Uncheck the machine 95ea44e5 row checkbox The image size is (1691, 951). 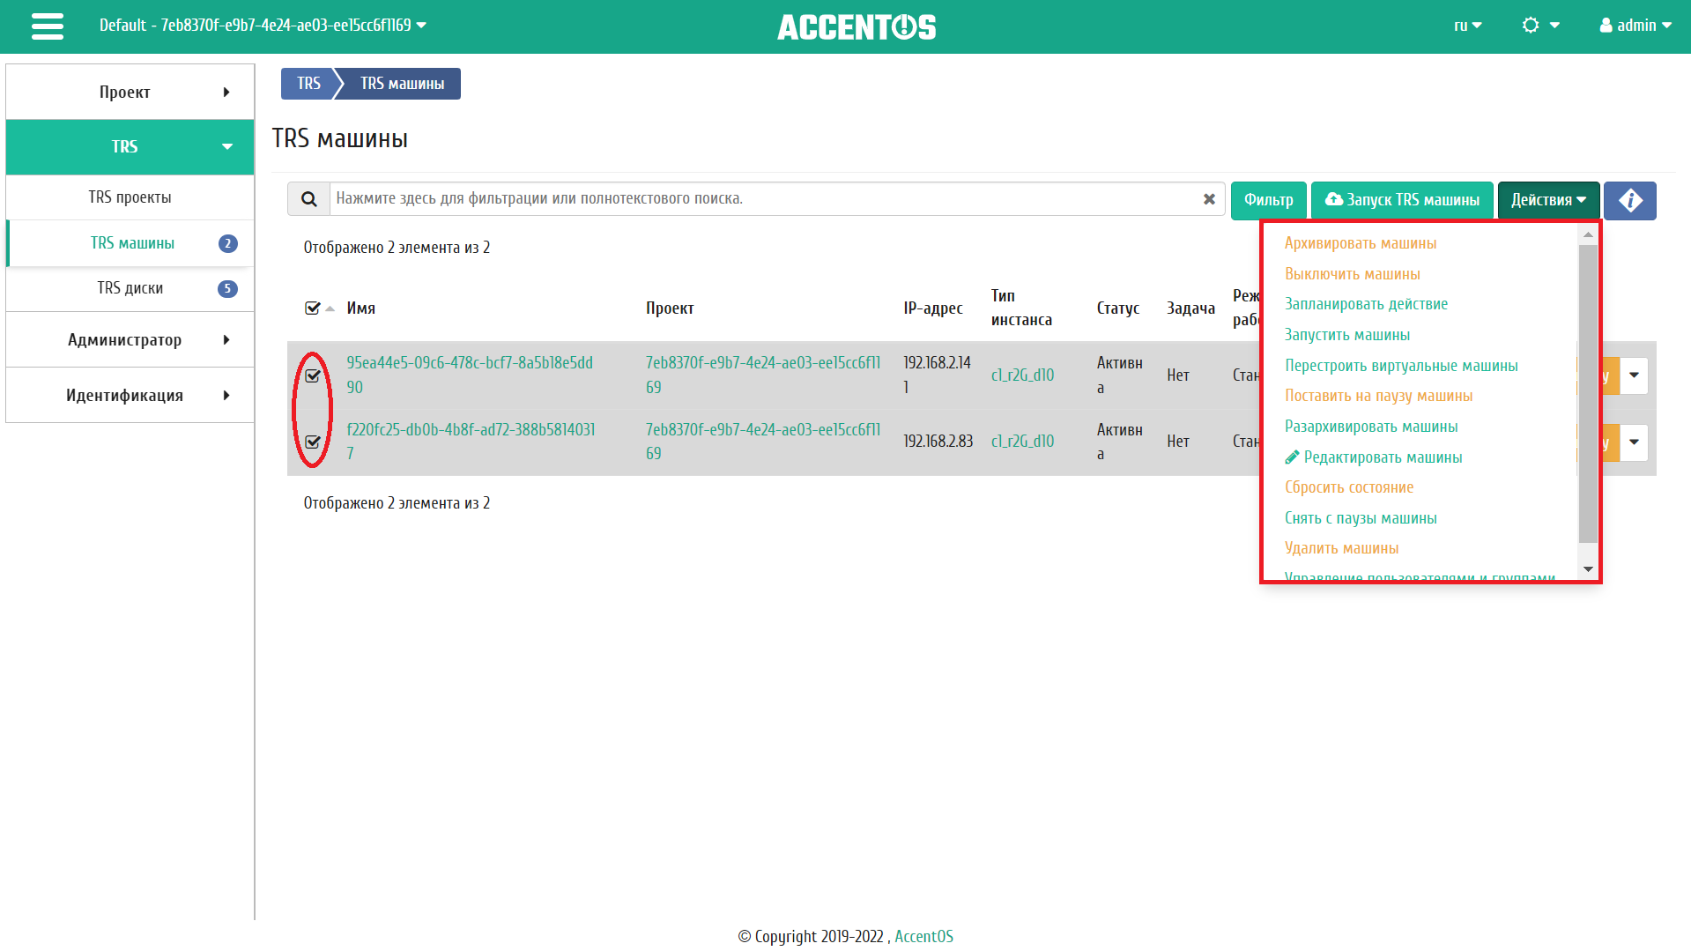312,375
